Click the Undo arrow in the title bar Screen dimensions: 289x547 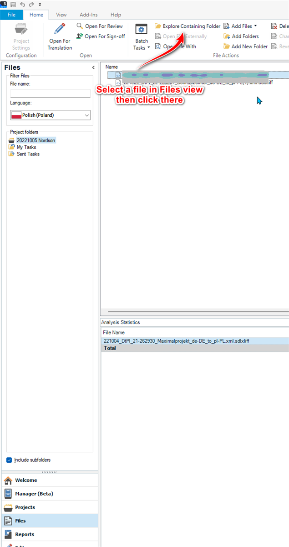22,4
